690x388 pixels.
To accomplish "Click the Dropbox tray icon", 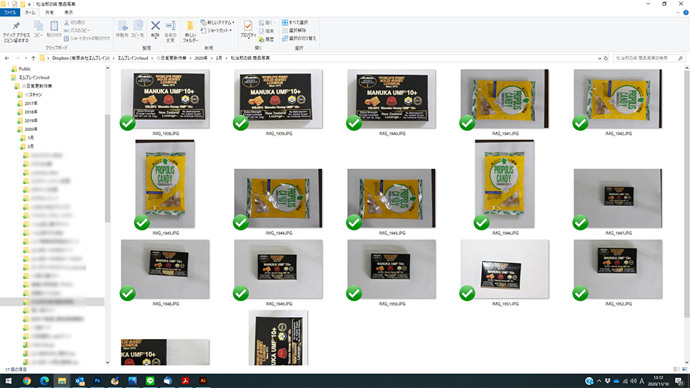I will coord(608,381).
